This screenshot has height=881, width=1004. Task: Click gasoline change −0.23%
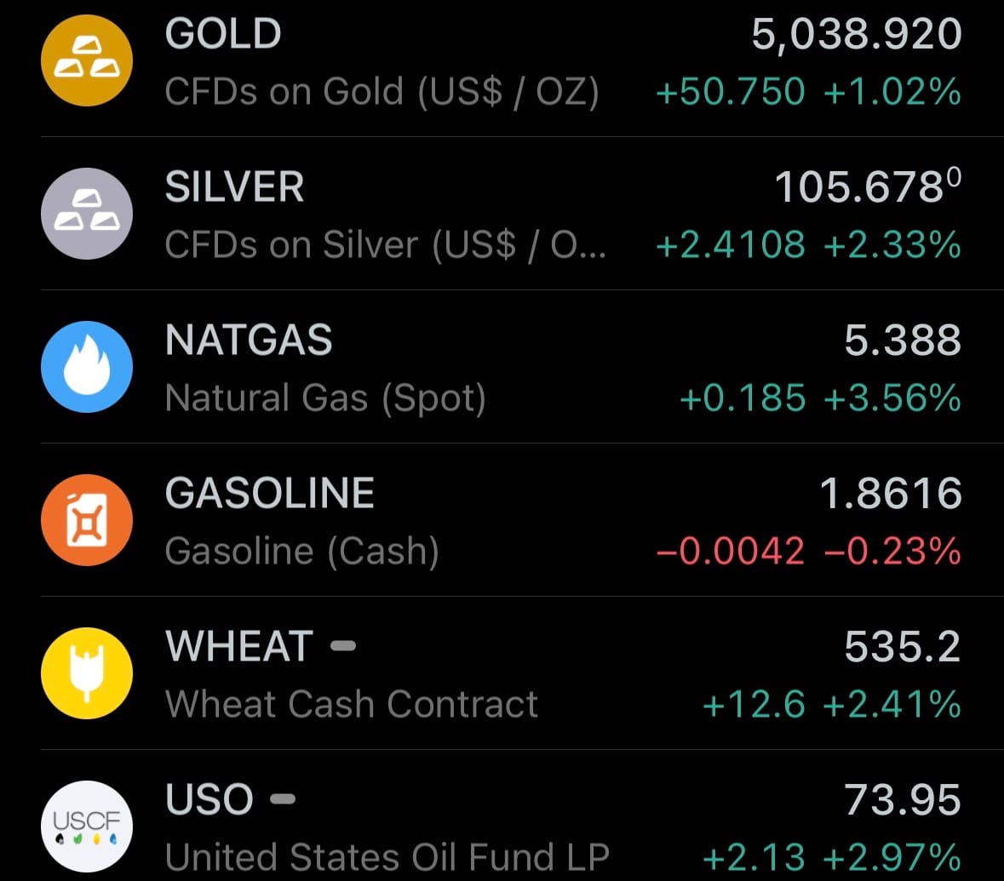pyautogui.click(x=892, y=551)
